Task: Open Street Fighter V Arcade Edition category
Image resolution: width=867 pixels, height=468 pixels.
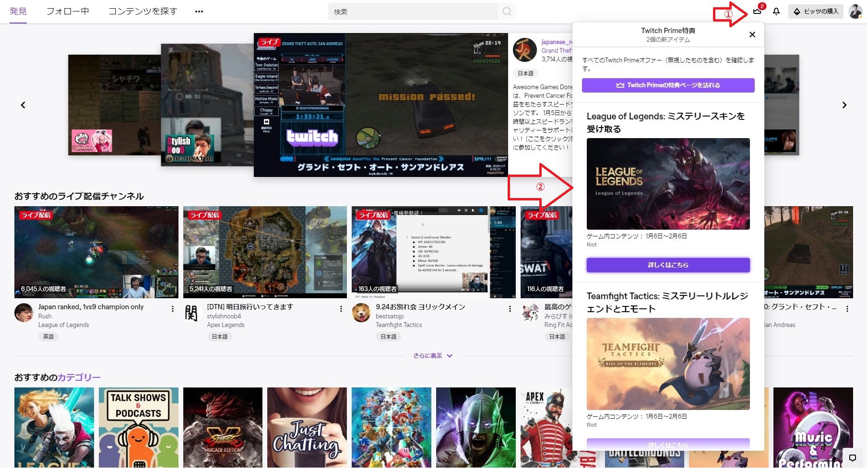Action: pyautogui.click(x=223, y=427)
